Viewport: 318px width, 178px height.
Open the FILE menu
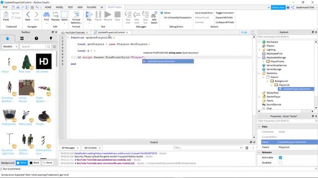5,7
